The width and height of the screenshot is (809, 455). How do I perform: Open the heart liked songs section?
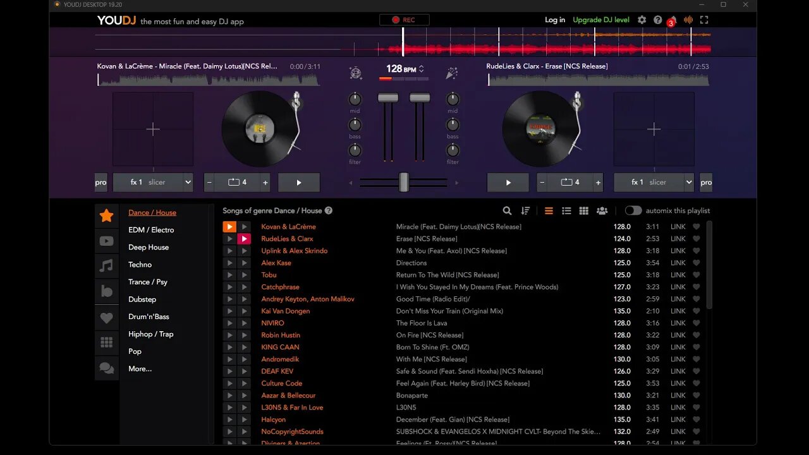pos(107,317)
